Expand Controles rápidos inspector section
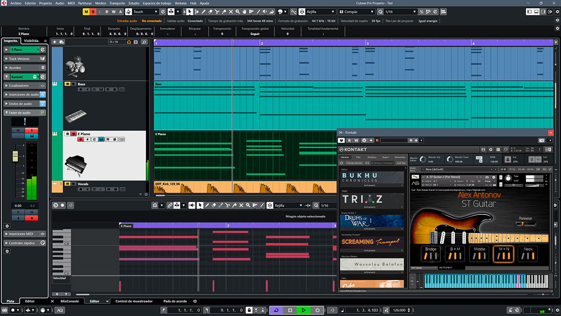Viewport: 561px width, 316px height. pyautogui.click(x=25, y=243)
